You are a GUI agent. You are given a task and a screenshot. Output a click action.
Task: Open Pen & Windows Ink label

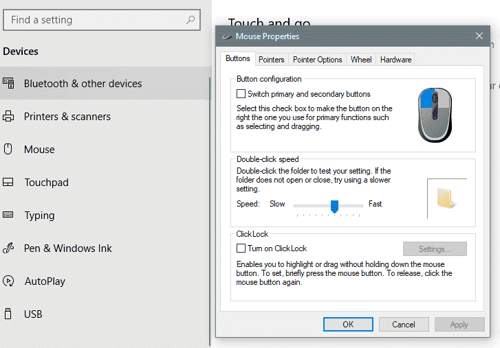tap(68, 248)
